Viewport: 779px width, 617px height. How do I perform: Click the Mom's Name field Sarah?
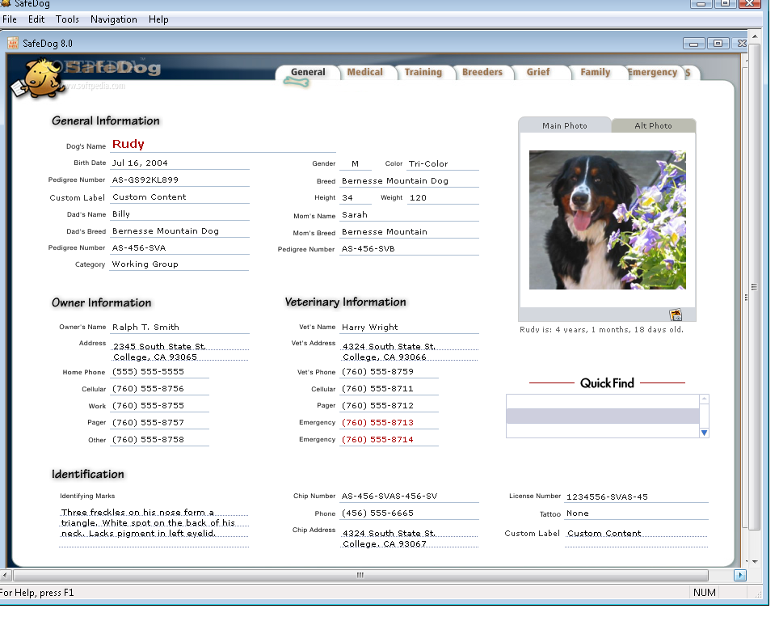pos(410,215)
